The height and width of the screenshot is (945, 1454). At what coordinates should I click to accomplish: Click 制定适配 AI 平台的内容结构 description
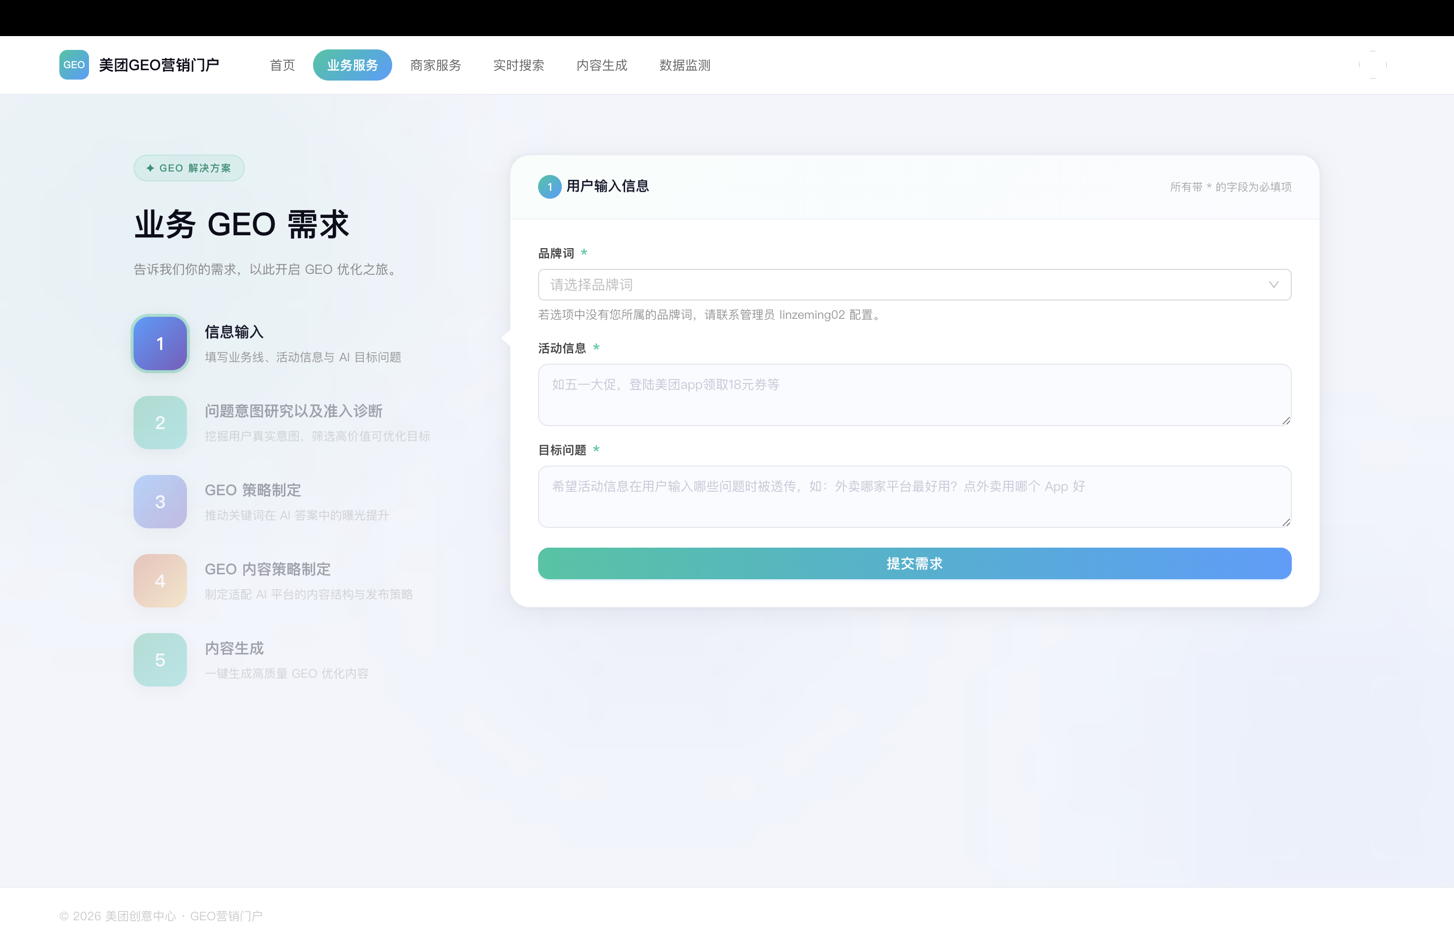[x=309, y=594]
